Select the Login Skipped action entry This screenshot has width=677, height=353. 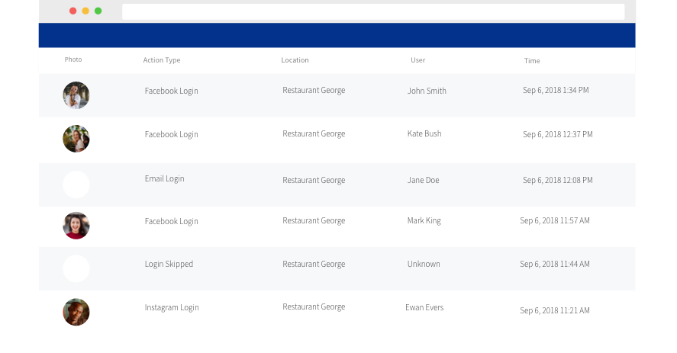(169, 264)
